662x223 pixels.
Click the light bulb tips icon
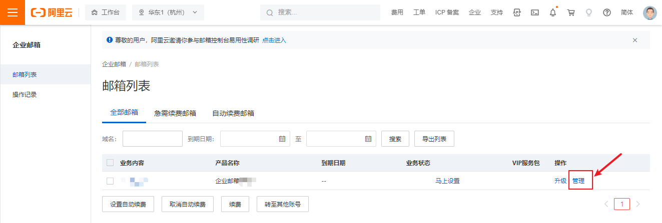(x=589, y=12)
